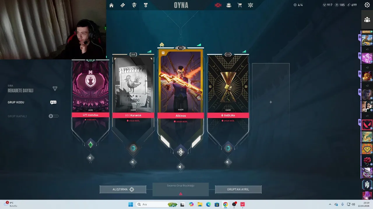The image size is (373, 209).
Task: Open the Store cart icon
Action: pyautogui.click(x=240, y=5)
